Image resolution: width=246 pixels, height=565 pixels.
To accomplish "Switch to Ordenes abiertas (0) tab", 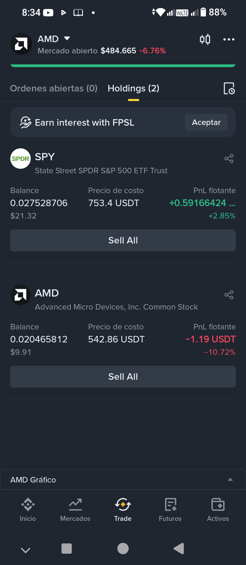I will (54, 88).
